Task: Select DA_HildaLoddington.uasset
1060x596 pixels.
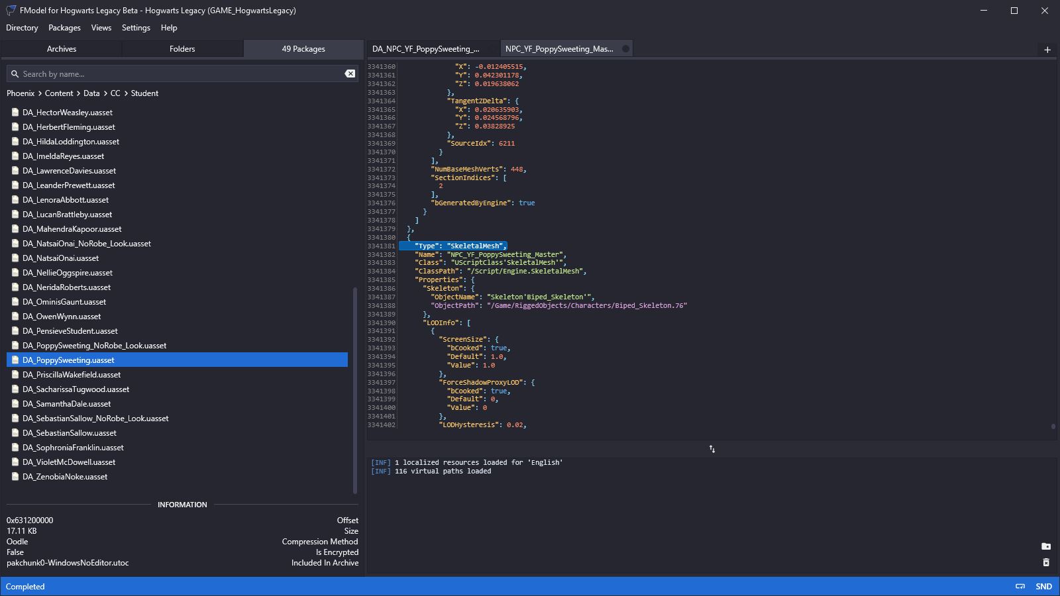Action: [177, 142]
